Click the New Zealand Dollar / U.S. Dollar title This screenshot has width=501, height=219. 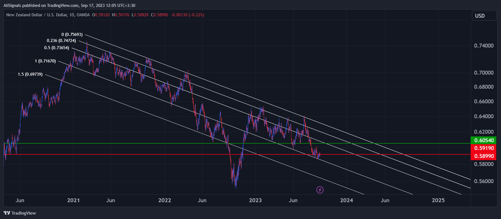tap(37, 15)
